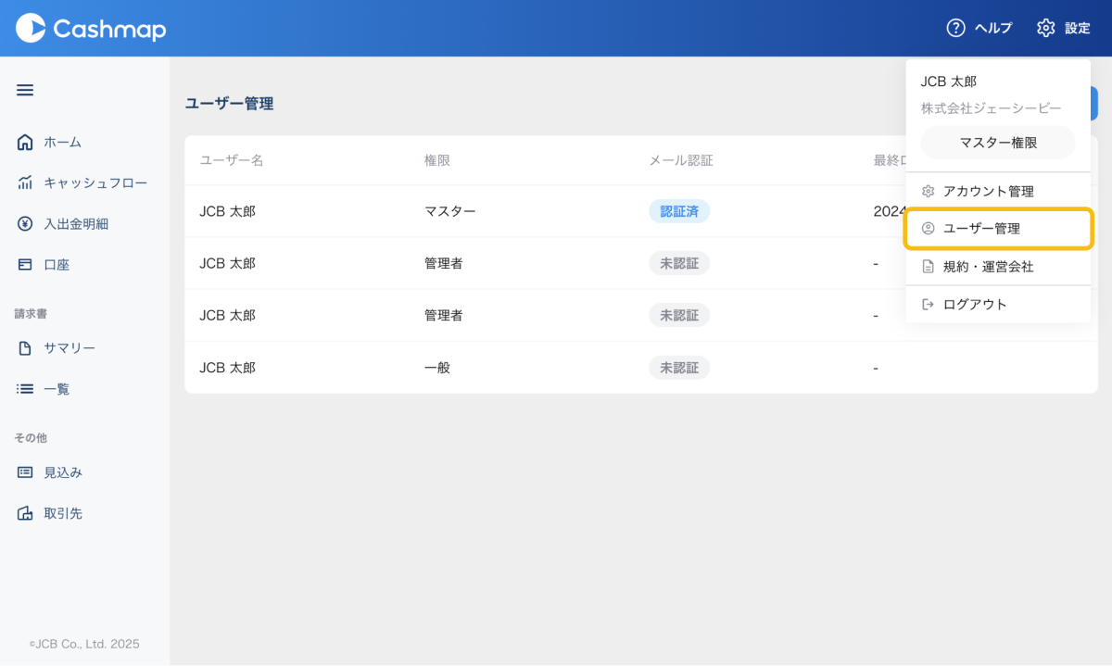Click the マスター権限 badge
This screenshot has width=1112, height=666.
click(x=998, y=143)
